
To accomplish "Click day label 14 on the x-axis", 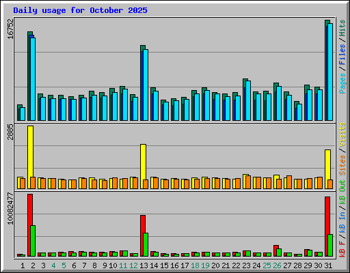I will click(154, 265).
